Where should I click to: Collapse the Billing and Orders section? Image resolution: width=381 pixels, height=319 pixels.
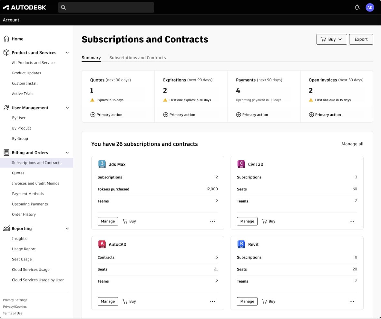[x=67, y=152]
